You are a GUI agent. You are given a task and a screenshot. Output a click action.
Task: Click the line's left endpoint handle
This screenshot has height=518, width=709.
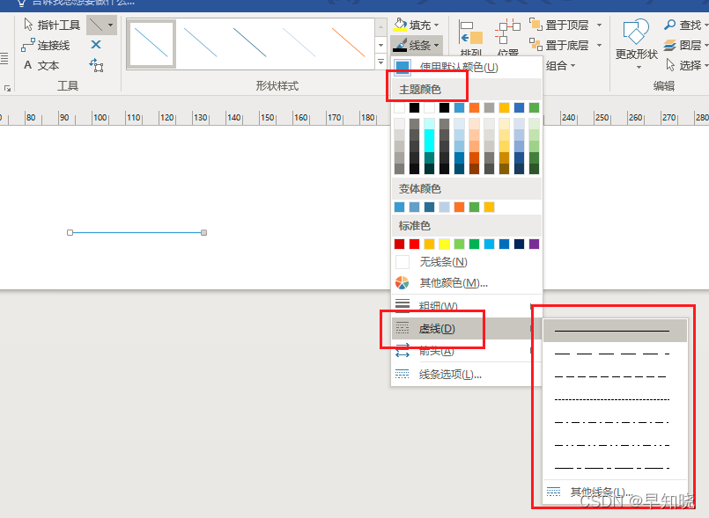pyautogui.click(x=70, y=232)
